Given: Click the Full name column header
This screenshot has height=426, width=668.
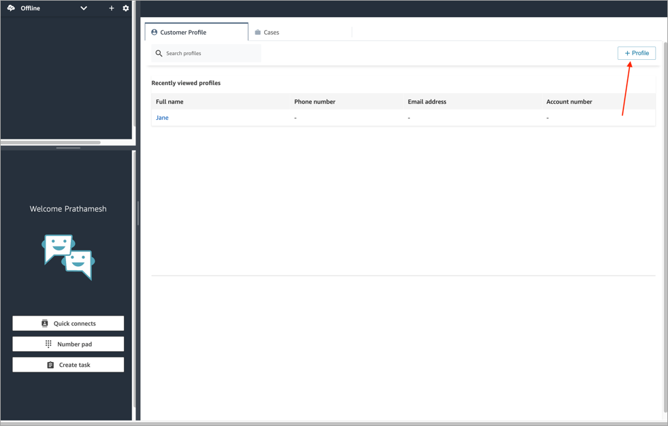Looking at the screenshot, I should (170, 101).
